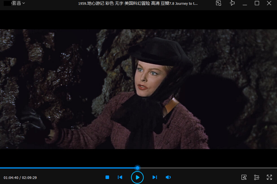Click the video title in the title bar
The image size is (277, 184).
138,4
